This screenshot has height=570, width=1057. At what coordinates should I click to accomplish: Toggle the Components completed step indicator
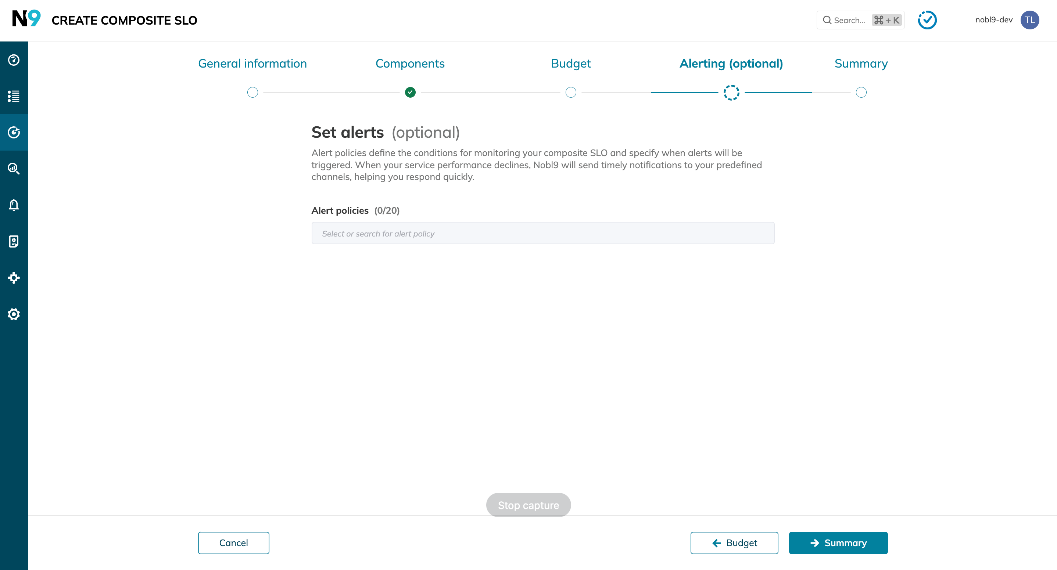click(410, 92)
